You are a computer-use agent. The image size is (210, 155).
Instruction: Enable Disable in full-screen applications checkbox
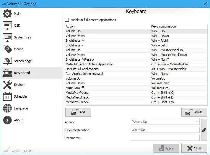[67, 20]
